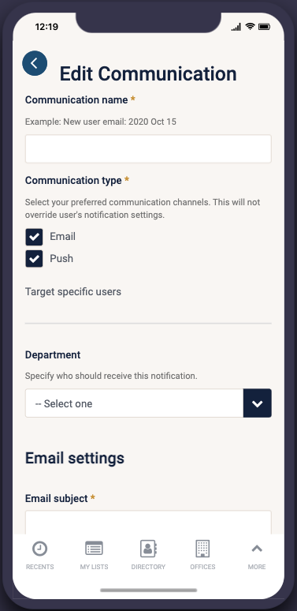
Task: Tap the Email checkbox label
Action: point(62,237)
